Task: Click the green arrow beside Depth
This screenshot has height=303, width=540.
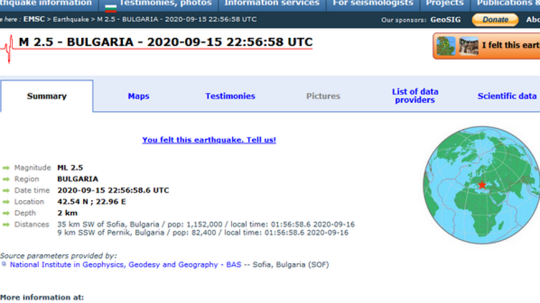Action: [x=6, y=214]
